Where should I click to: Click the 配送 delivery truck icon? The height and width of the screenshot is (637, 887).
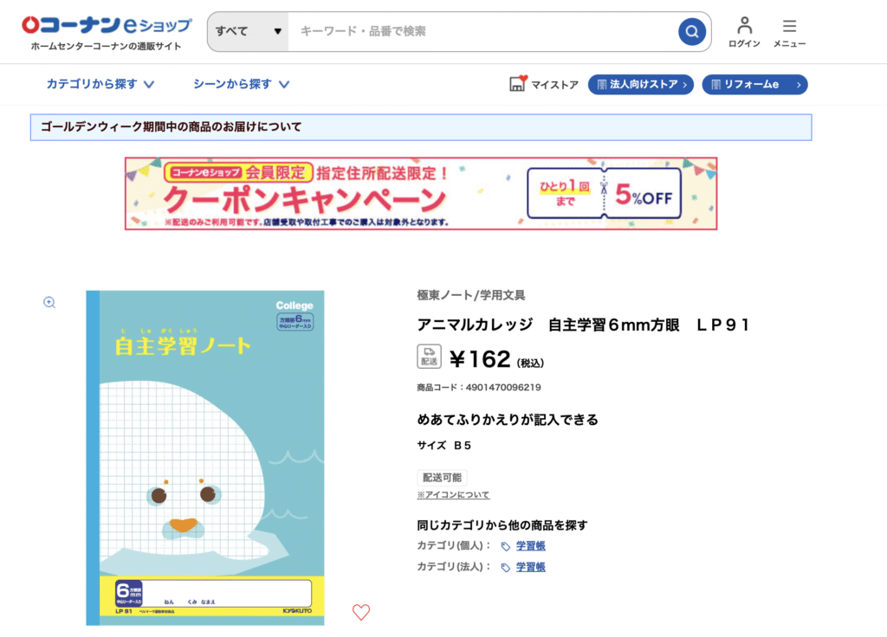coord(429,357)
